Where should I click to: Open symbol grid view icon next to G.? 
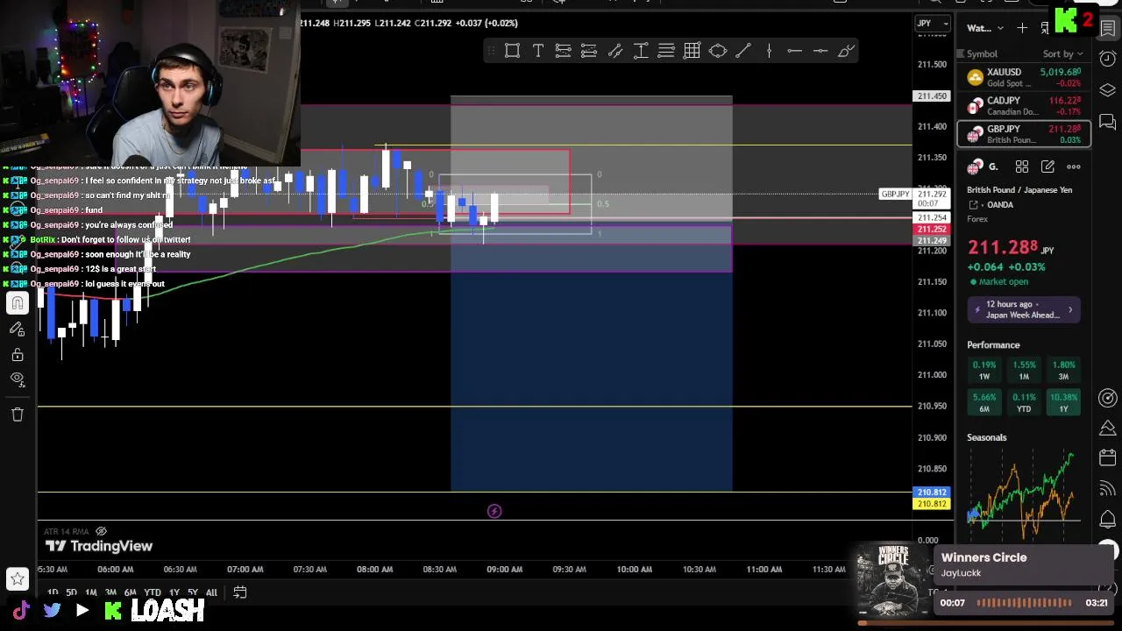tap(1022, 167)
